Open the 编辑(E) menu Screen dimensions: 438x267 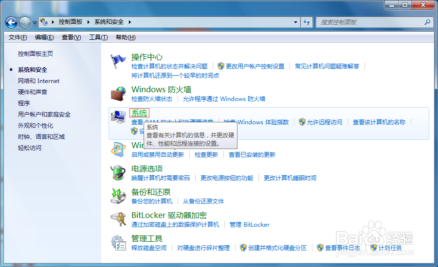coord(44,37)
